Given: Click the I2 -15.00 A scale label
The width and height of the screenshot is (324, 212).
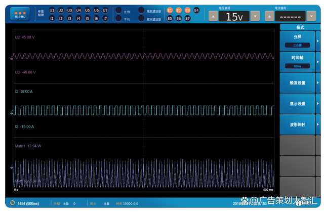Looking at the screenshot, I should [24, 127].
